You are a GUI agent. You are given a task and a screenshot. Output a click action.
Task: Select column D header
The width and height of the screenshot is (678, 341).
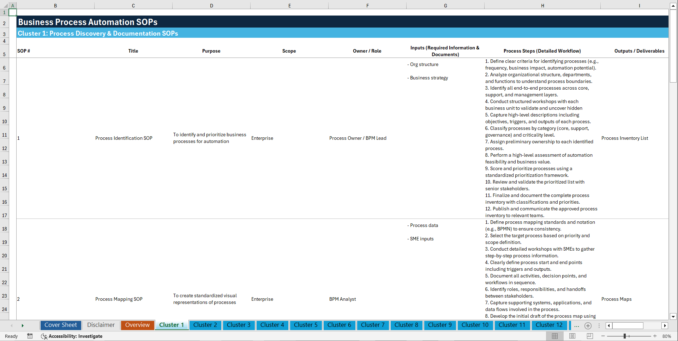coord(211,6)
